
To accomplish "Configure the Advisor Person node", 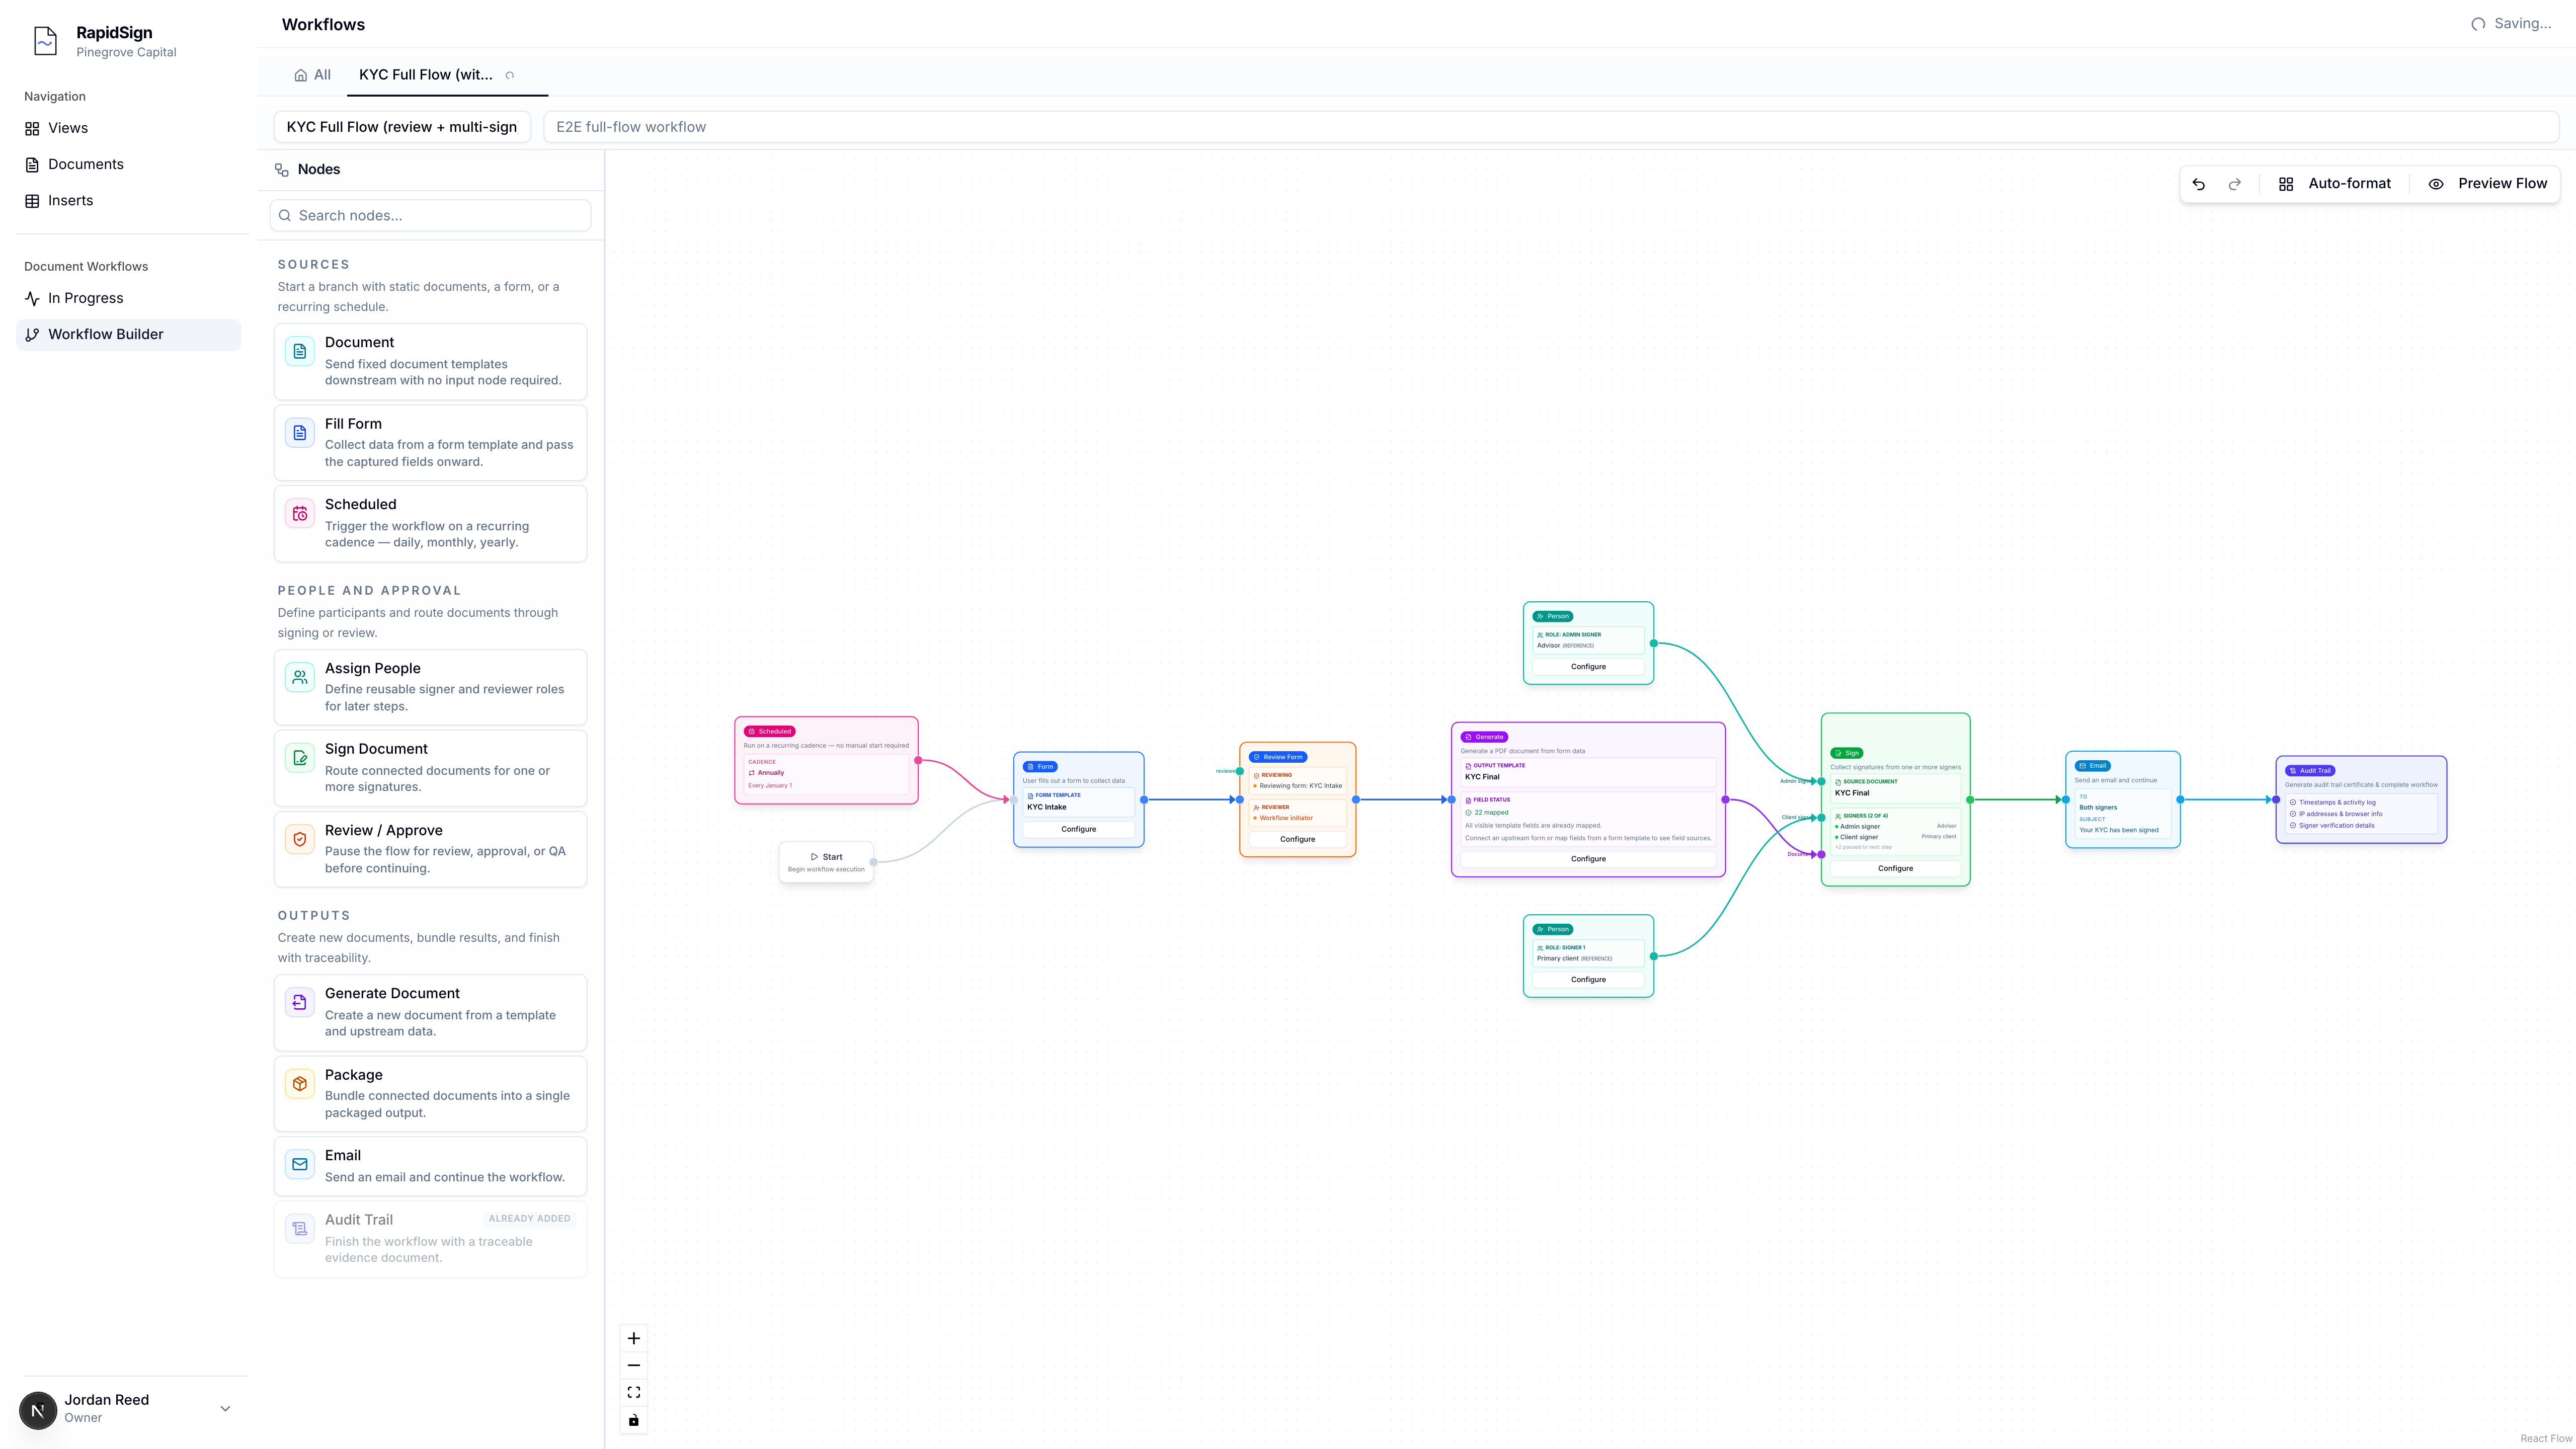I will pos(1588,666).
